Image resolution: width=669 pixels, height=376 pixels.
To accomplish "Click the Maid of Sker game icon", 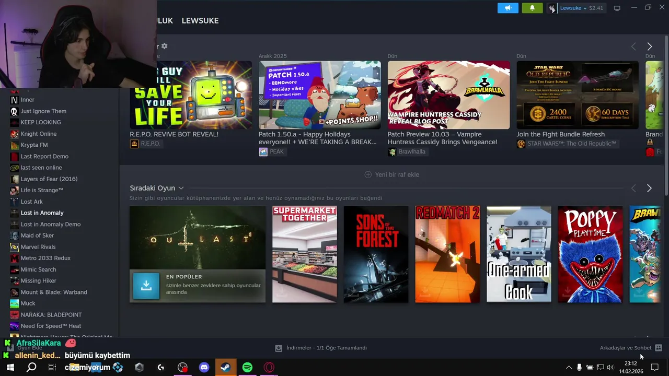I will click(x=14, y=236).
